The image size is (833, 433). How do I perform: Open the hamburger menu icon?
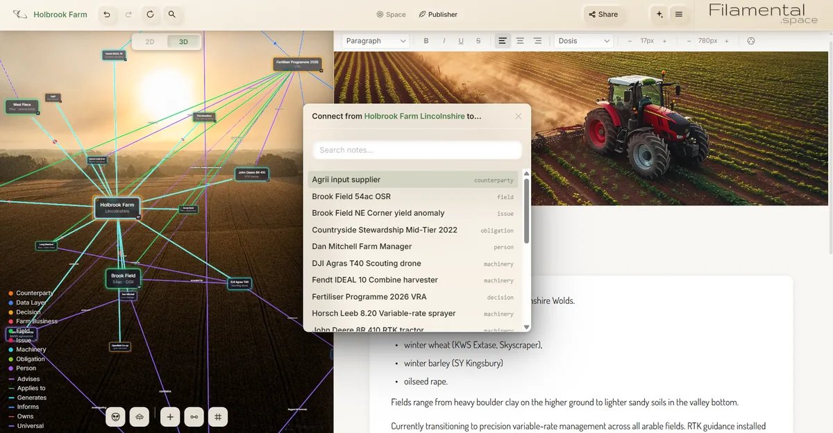click(x=679, y=14)
